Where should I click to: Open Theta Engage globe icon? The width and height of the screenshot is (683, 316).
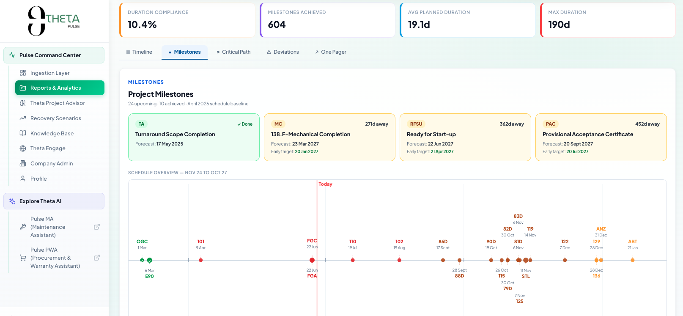[x=23, y=148]
